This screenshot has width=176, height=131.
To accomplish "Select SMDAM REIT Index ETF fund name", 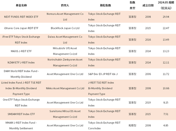I will pos(21,114).
